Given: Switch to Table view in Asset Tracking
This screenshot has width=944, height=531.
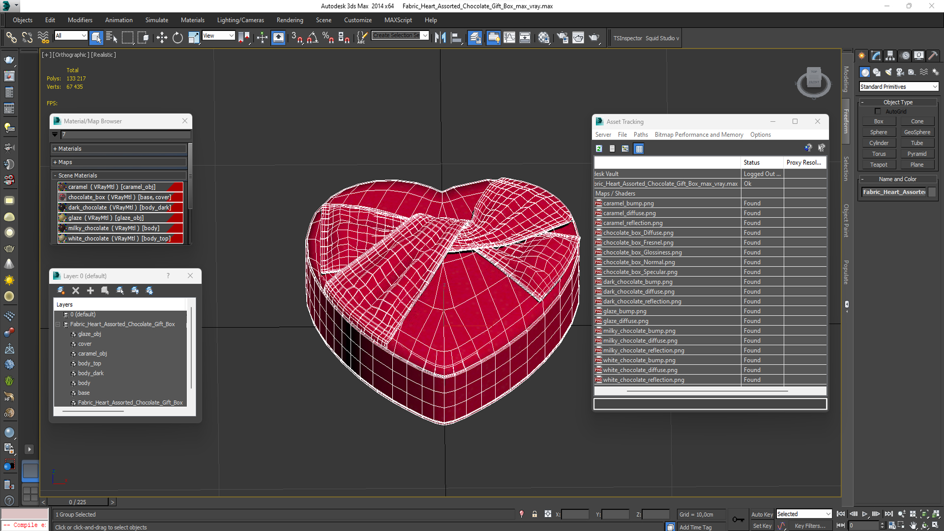Looking at the screenshot, I should [639, 148].
